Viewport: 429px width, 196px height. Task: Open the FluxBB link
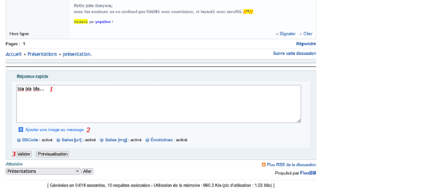308,173
